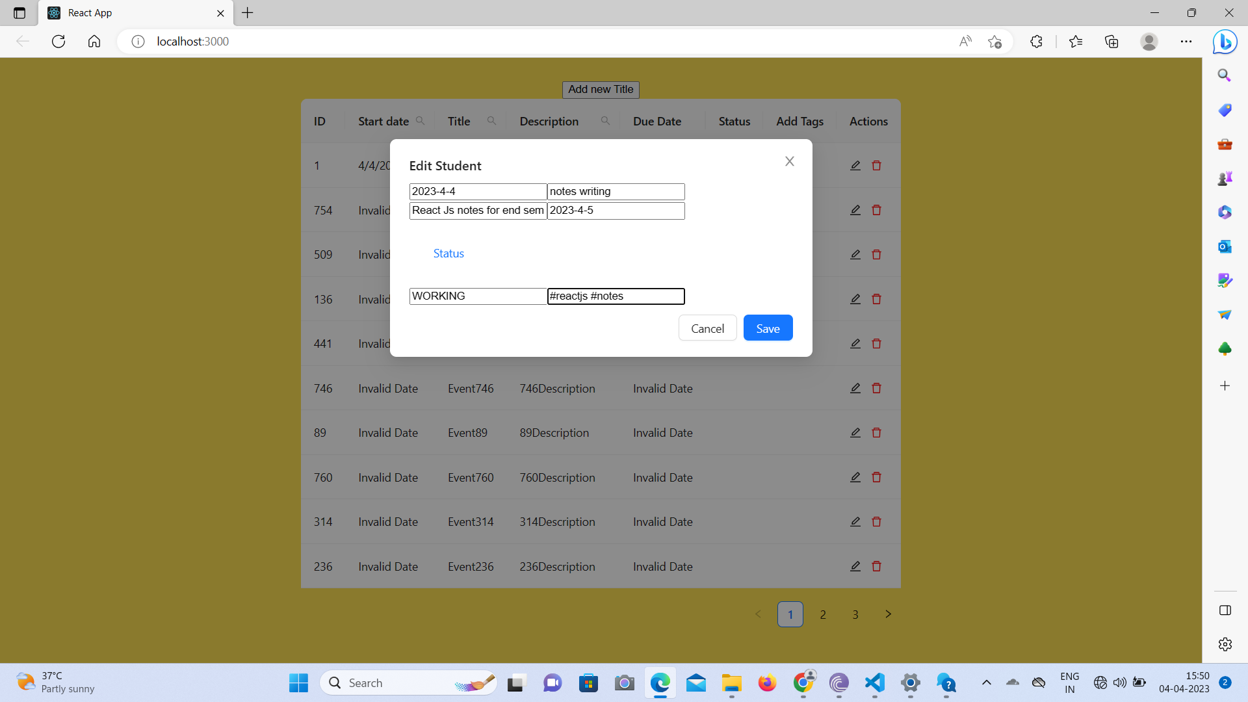Click the #reactjs #notes tags field
The height and width of the screenshot is (702, 1248).
[616, 296]
